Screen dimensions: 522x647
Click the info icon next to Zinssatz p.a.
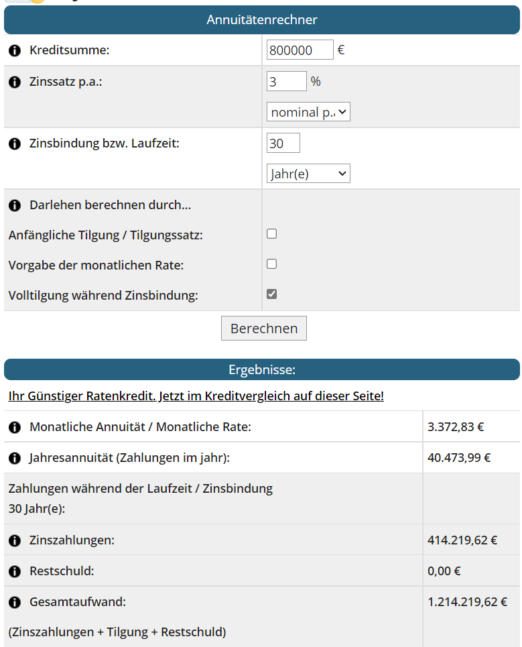[x=15, y=82]
